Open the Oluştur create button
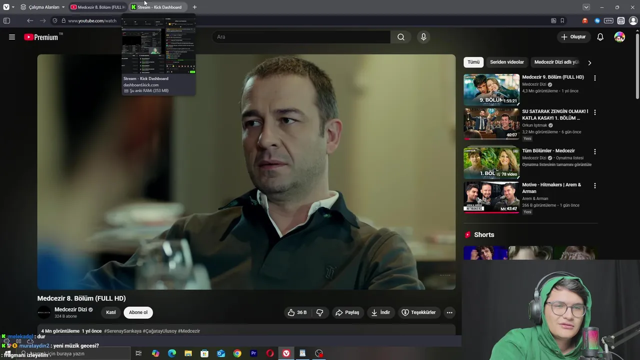This screenshot has height=360, width=640. (573, 37)
